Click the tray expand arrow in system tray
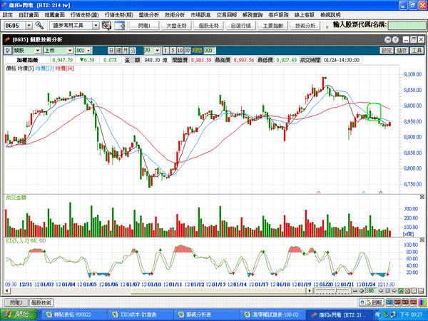Image resolution: width=428 pixels, height=321 pixels. [x=378, y=315]
